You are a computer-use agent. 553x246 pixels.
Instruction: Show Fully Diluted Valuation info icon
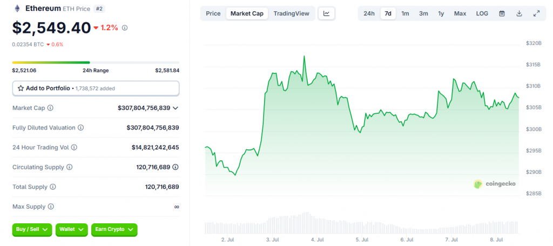tap(81, 127)
